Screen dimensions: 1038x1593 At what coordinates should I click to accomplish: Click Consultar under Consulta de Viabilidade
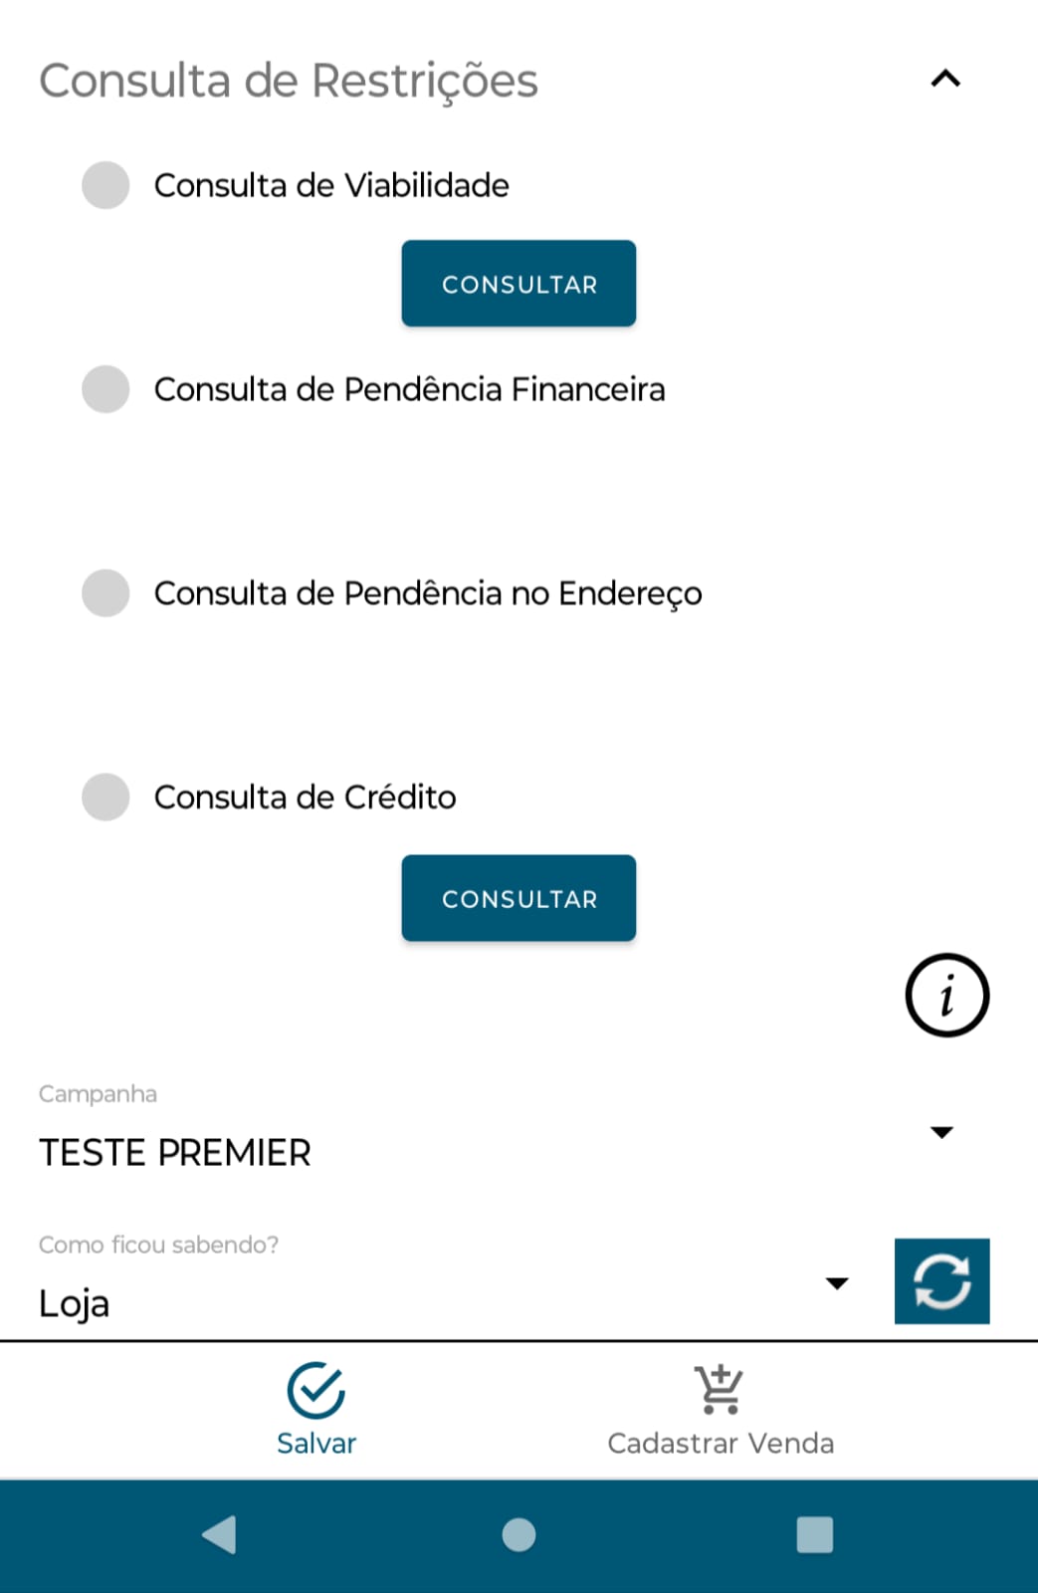[x=519, y=284]
